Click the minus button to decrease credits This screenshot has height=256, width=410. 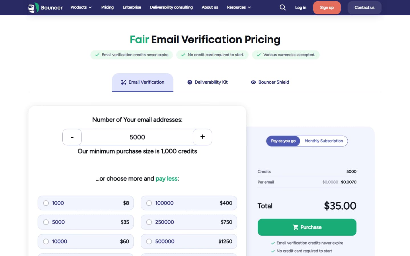72,137
